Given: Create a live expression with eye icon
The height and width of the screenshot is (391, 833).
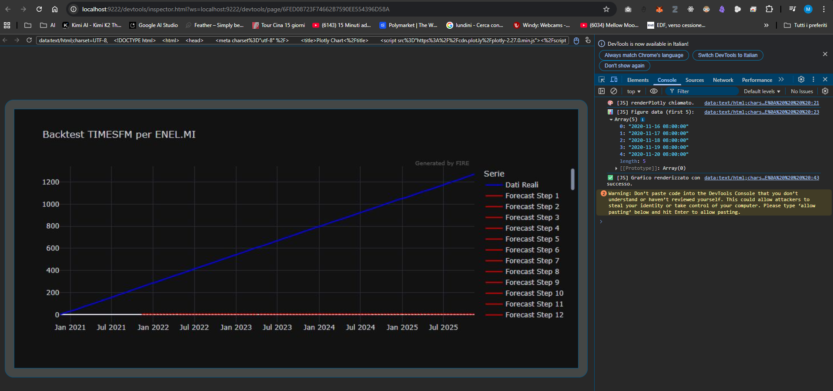Looking at the screenshot, I should 653,91.
